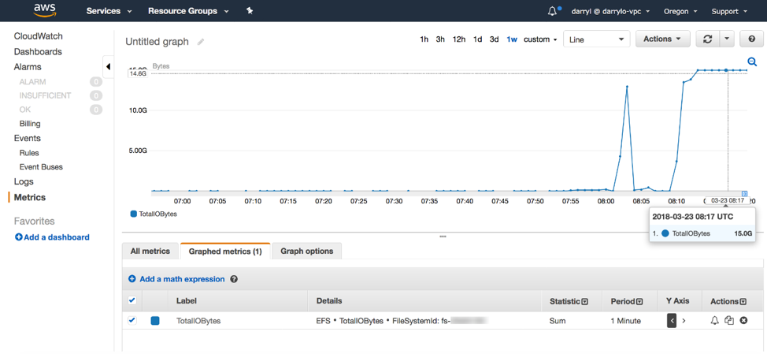Open CloudWatch in the sidebar

pos(38,36)
